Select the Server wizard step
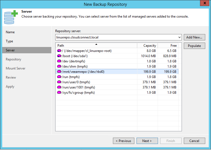The width and height of the screenshot is (211, 150). pyautogui.click(x=27, y=50)
